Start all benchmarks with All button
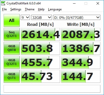Viewport: 104px width, 95px height. click(12, 20)
